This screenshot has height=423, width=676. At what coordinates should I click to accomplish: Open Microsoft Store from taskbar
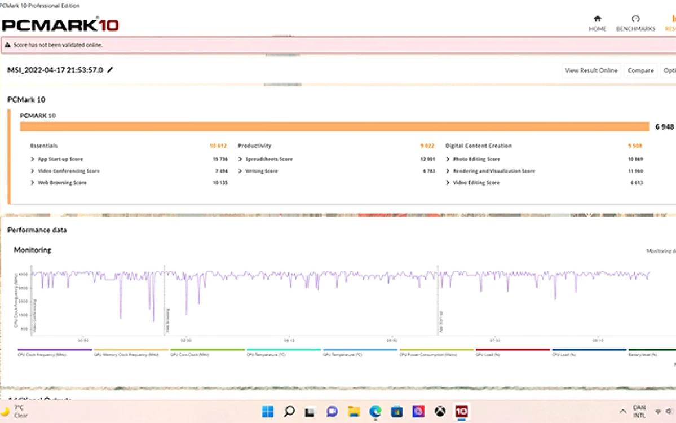396,411
